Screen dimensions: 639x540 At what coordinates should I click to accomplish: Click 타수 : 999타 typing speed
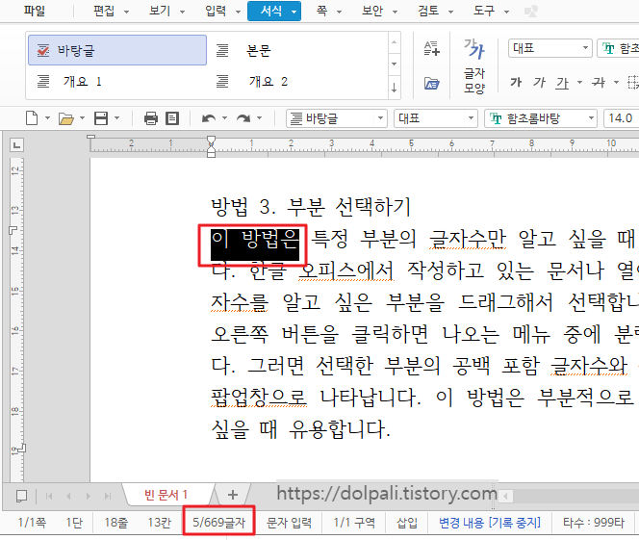pyautogui.click(x=594, y=523)
